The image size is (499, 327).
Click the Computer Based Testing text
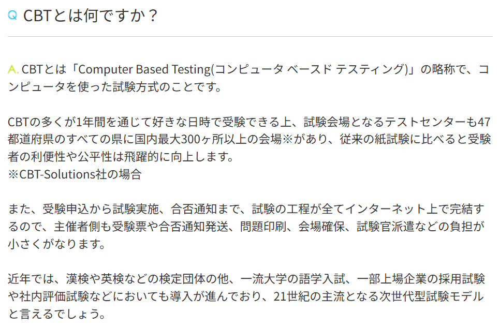pyautogui.click(x=144, y=70)
